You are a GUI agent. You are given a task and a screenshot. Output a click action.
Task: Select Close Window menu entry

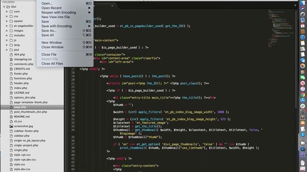point(65,47)
